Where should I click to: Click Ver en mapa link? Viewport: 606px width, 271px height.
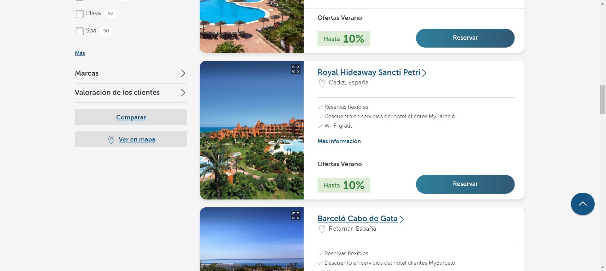(x=137, y=139)
